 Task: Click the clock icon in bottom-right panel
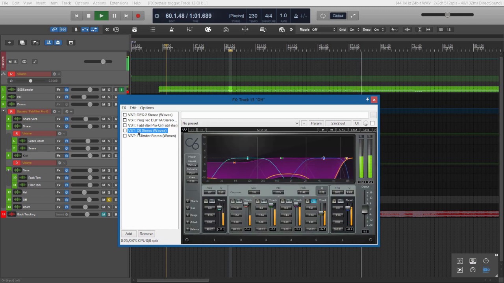coord(486,261)
